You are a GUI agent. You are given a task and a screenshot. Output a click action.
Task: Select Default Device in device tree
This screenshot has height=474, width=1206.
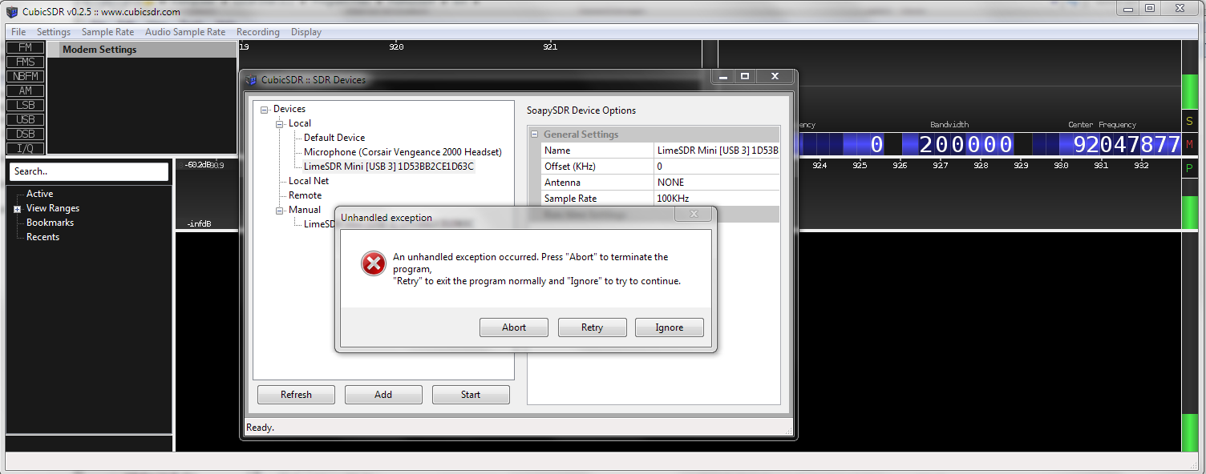(334, 138)
